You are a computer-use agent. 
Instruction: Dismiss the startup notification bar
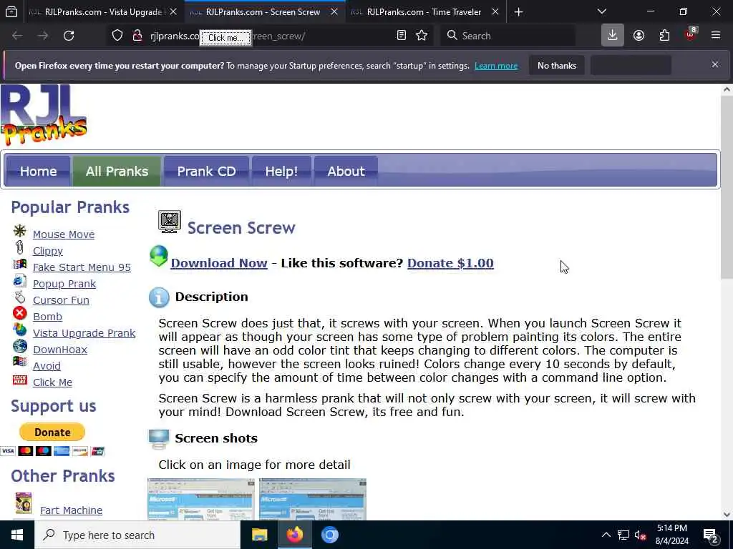715,64
